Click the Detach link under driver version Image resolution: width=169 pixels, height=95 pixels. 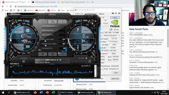pyautogui.click(x=52, y=64)
